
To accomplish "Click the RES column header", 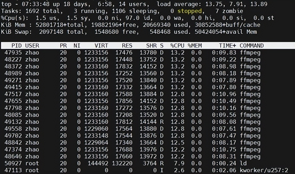I will 127,46.
